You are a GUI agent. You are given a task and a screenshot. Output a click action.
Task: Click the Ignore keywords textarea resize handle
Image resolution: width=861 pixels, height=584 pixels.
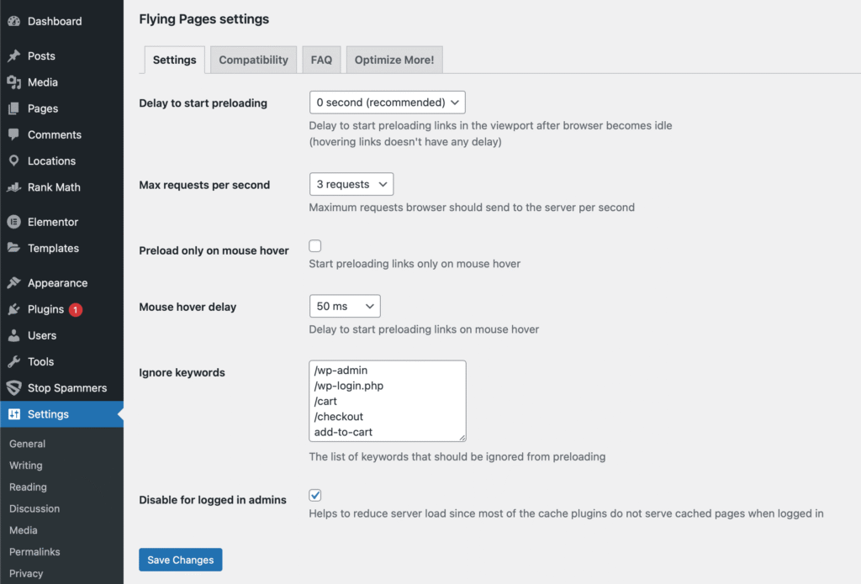tap(462, 438)
